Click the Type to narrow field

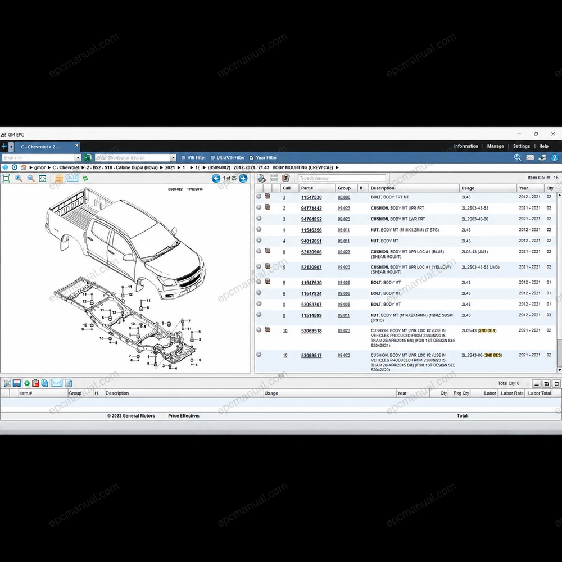click(342, 178)
